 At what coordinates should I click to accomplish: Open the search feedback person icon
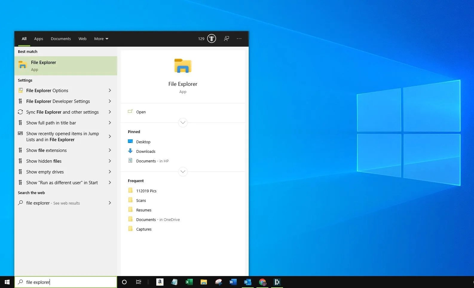227,39
